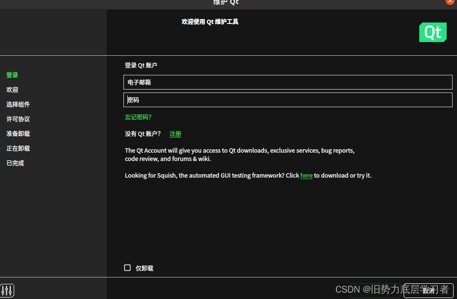
Task: Select the 已完成 step in sidebar
Action: click(x=15, y=163)
